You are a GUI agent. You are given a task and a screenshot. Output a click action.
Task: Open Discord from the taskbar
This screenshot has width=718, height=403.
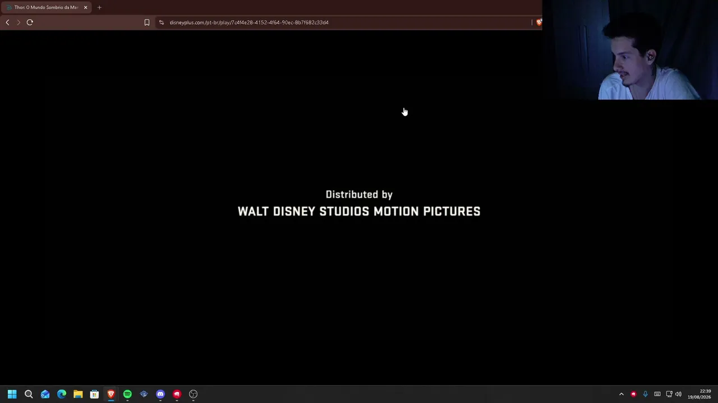(160, 394)
